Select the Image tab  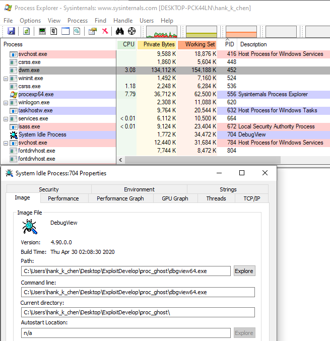click(22, 197)
